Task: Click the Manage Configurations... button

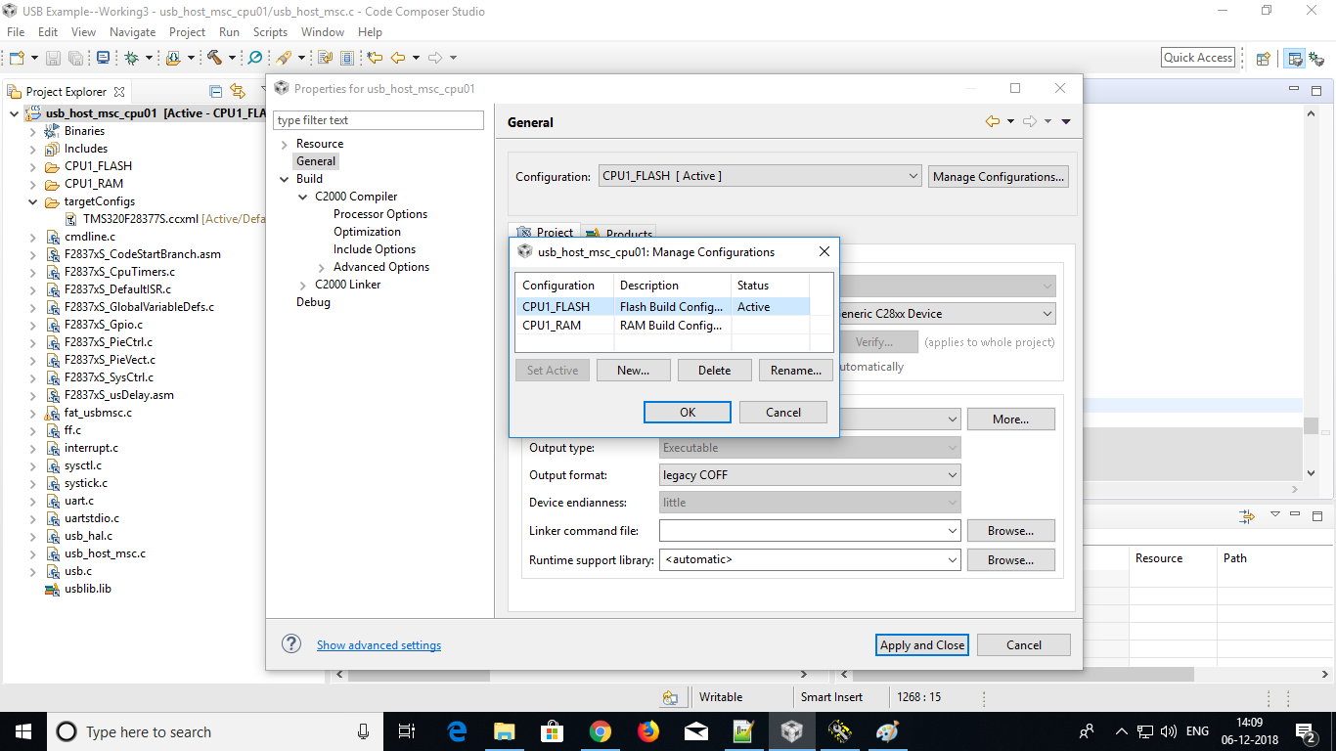Action: 998,176
